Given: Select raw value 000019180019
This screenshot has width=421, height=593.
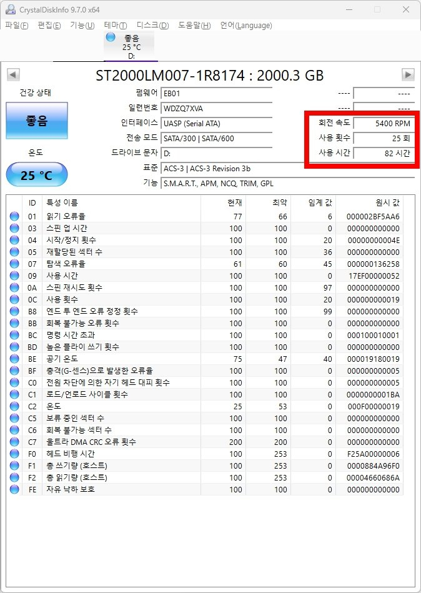Looking at the screenshot, I should [x=373, y=359].
